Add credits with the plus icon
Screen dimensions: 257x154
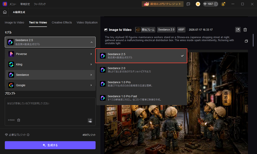216,4
